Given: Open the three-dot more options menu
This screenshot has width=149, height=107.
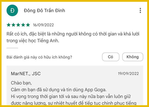Looking at the screenshot, I should [140, 10].
